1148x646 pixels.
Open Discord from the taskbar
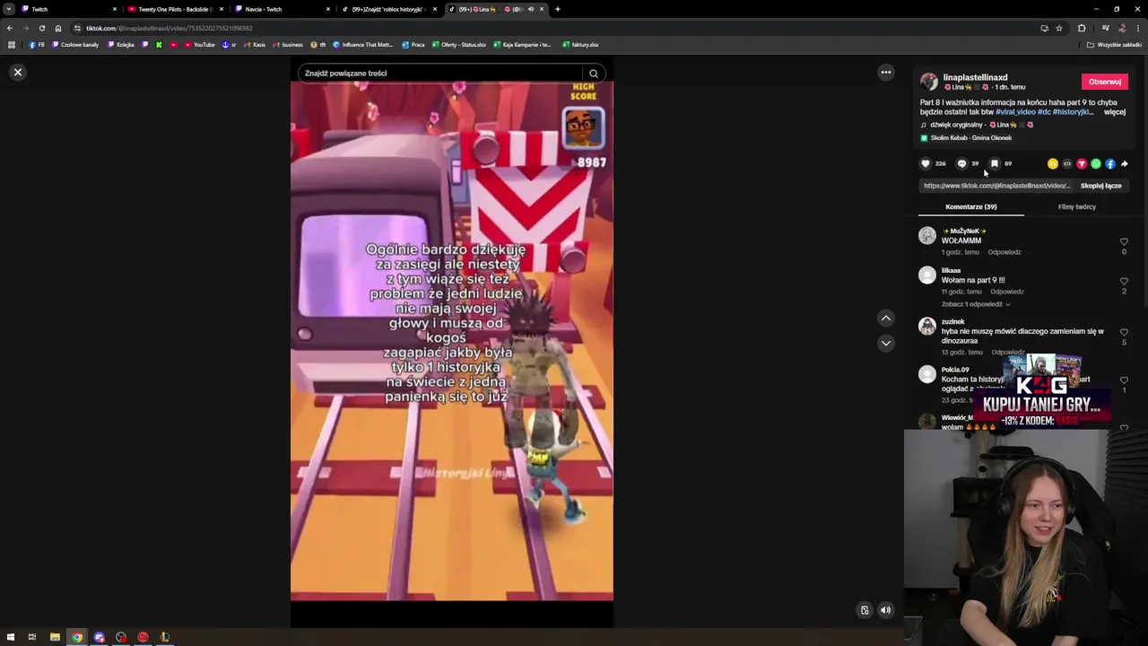pyautogui.click(x=99, y=637)
